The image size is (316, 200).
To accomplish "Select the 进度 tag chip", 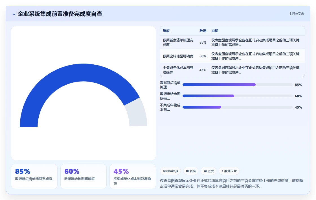I will (x=209, y=171).
